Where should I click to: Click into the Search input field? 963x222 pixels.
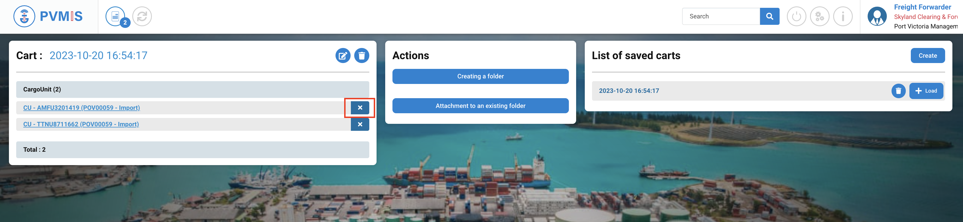721,16
